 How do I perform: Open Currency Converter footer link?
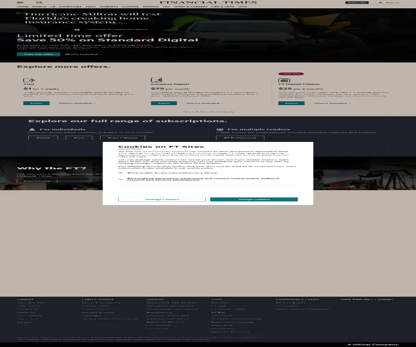click(230, 332)
